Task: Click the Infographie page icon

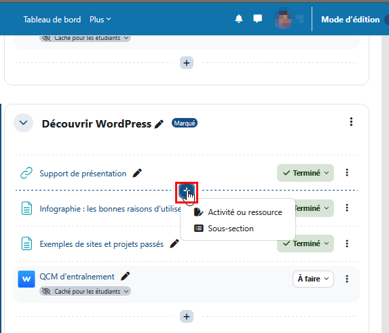Action: click(26, 208)
